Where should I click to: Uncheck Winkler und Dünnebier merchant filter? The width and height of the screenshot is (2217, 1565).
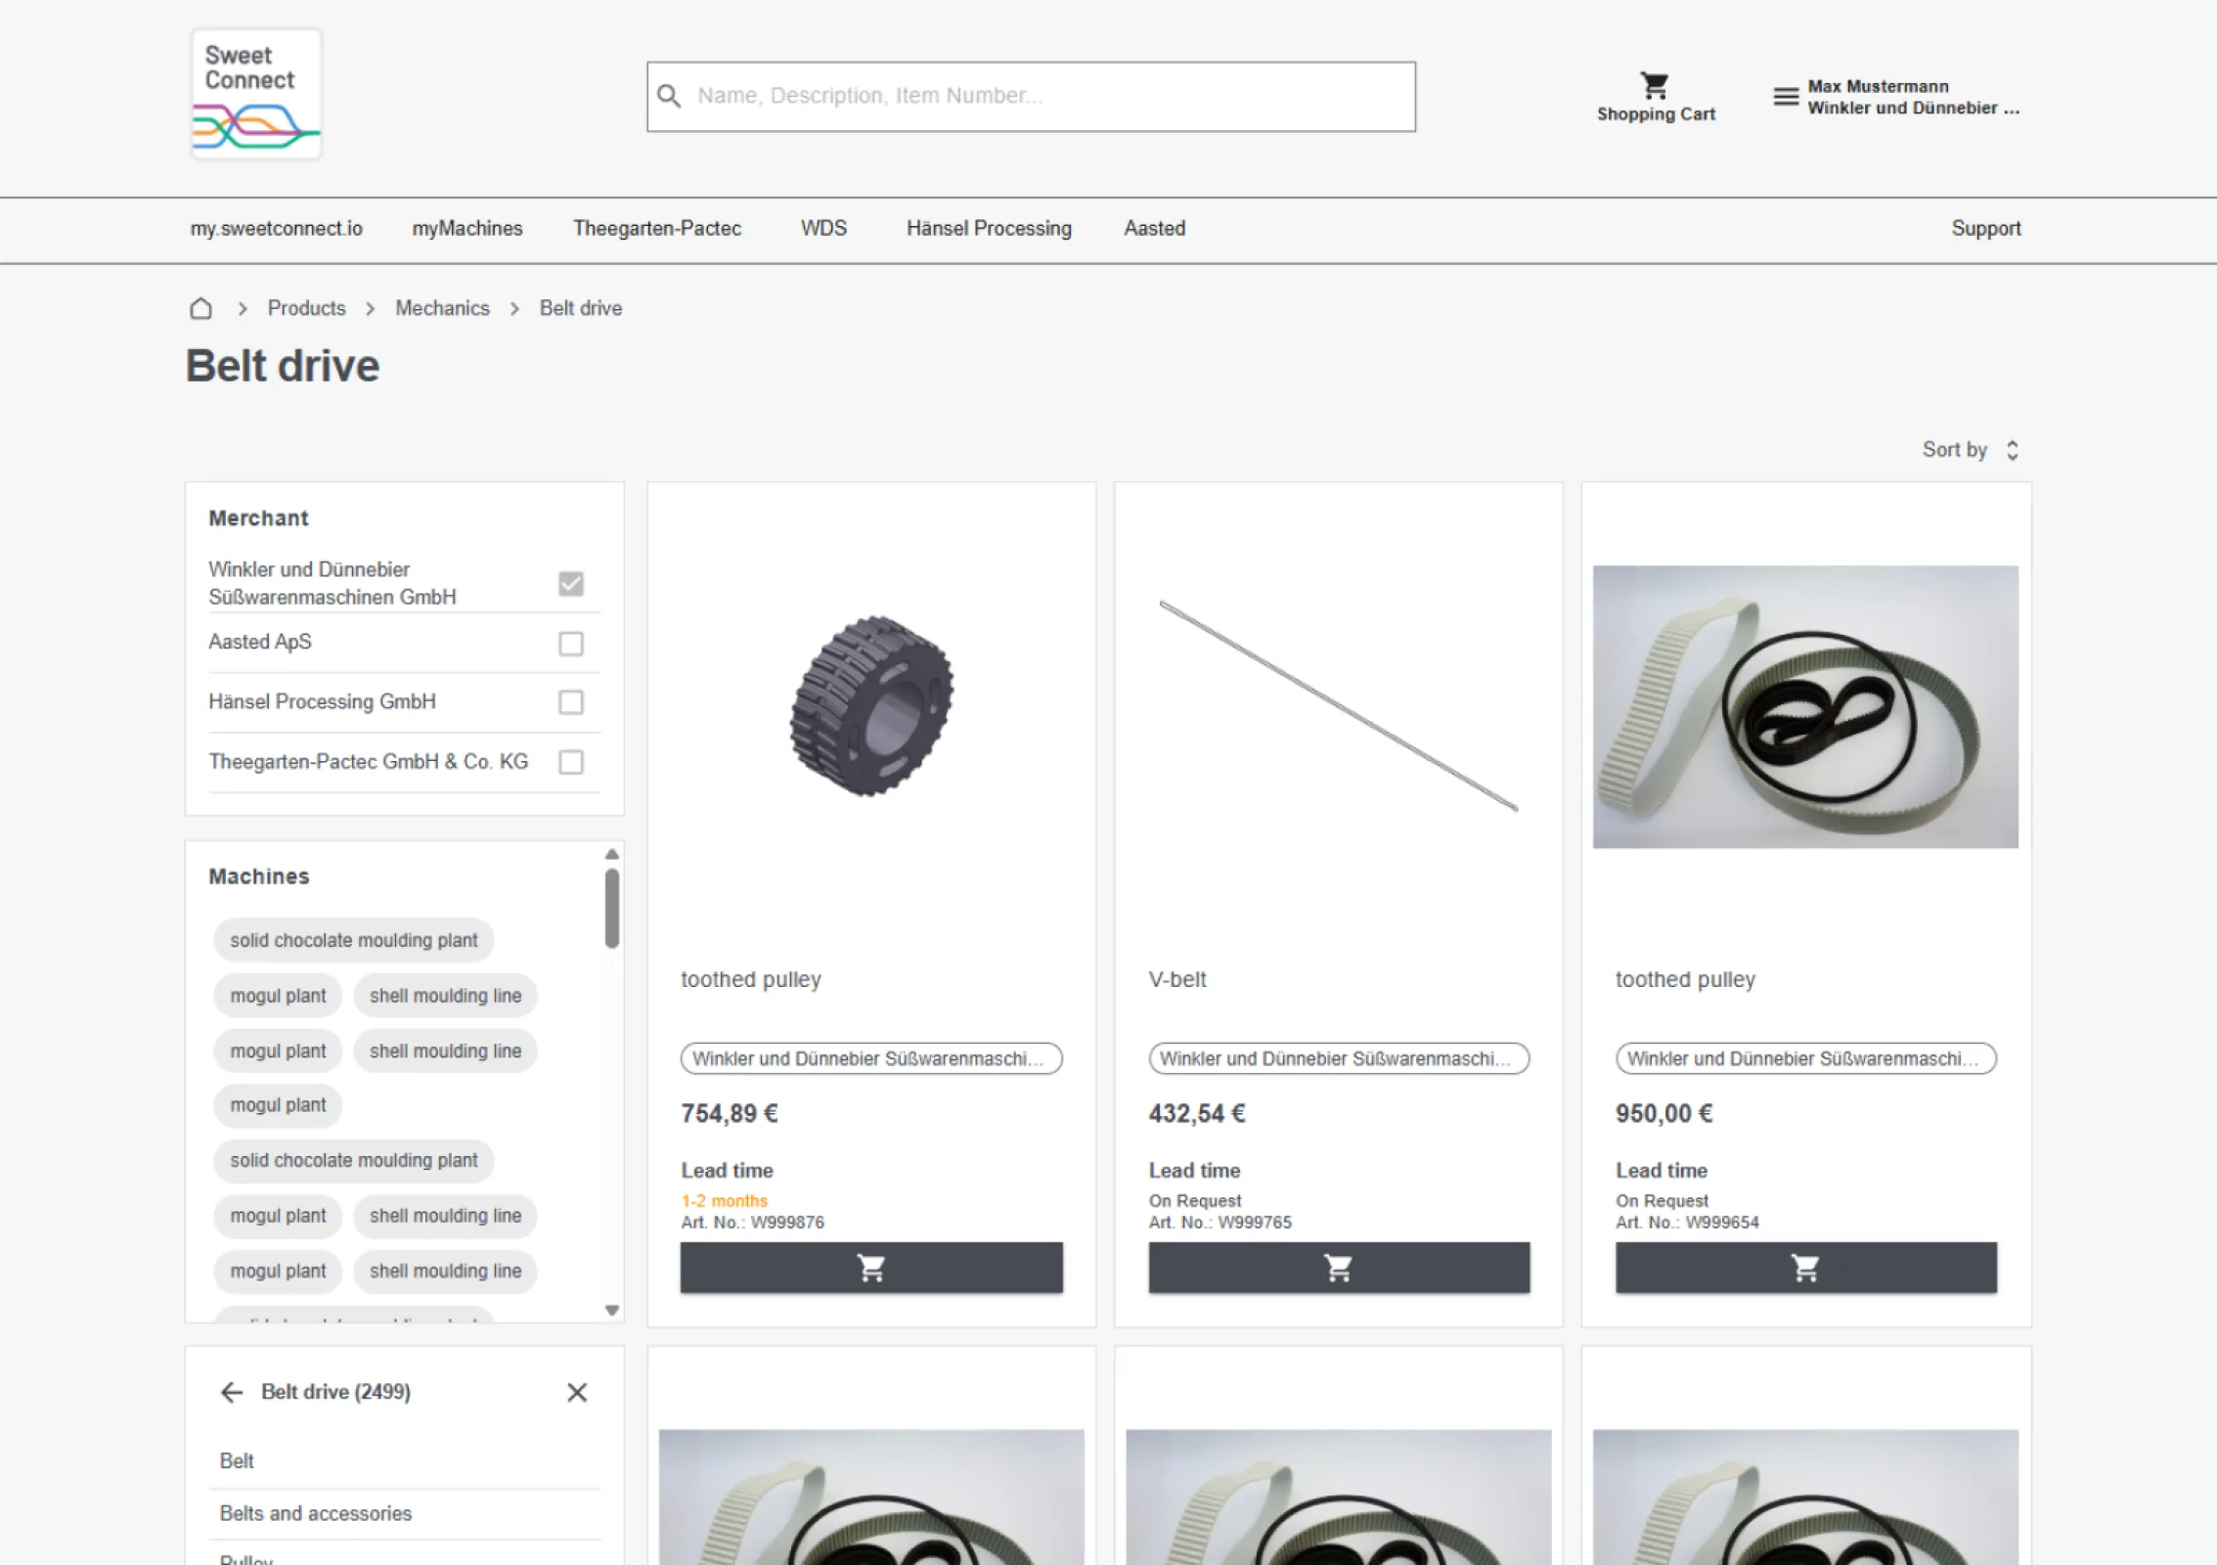571,584
